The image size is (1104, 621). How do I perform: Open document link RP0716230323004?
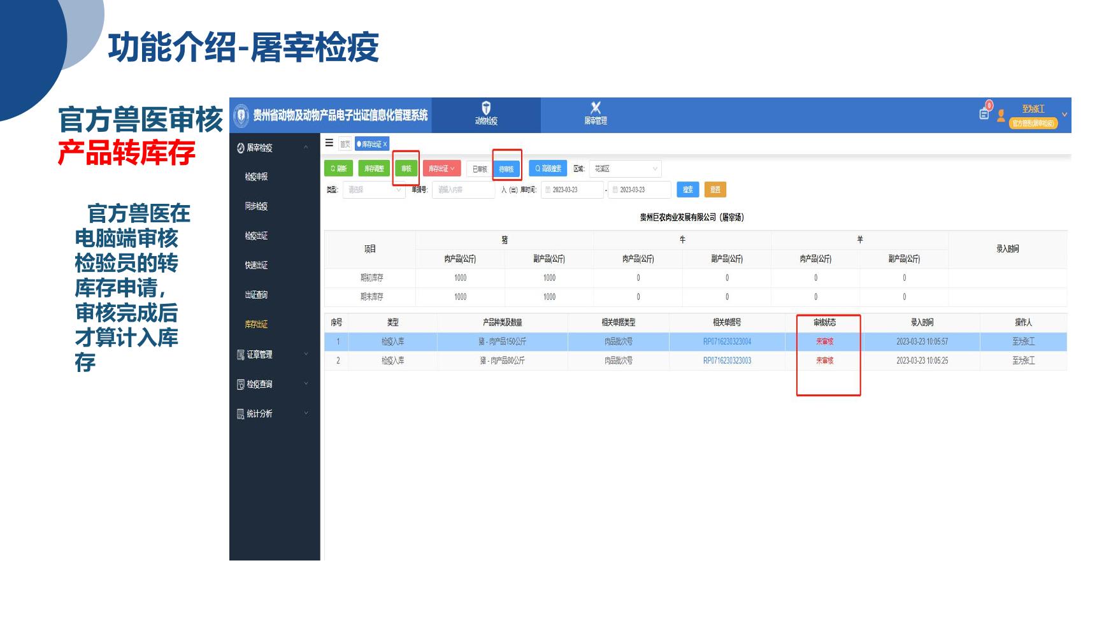(x=727, y=342)
